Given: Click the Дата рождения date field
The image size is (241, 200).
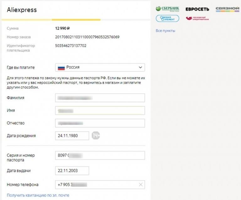Looking at the screenshot, I should [72, 136].
